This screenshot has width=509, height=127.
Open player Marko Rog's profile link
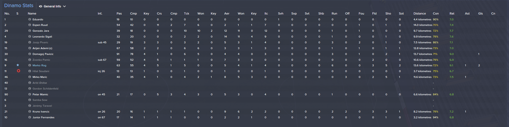(x=39, y=65)
